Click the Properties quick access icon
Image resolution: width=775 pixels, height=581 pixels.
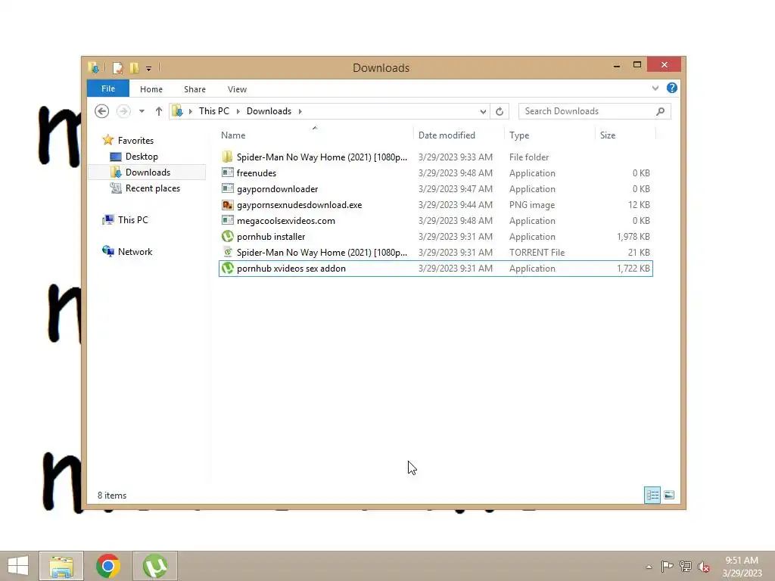point(117,67)
